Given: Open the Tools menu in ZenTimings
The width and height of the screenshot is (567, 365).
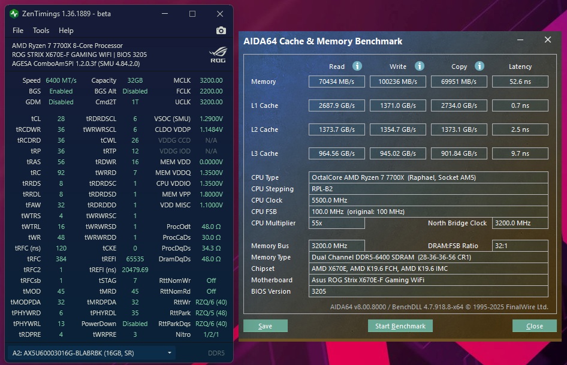Looking at the screenshot, I should pos(41,31).
